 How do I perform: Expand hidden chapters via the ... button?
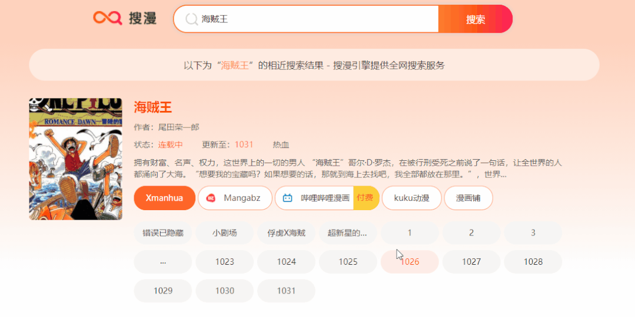point(162,262)
